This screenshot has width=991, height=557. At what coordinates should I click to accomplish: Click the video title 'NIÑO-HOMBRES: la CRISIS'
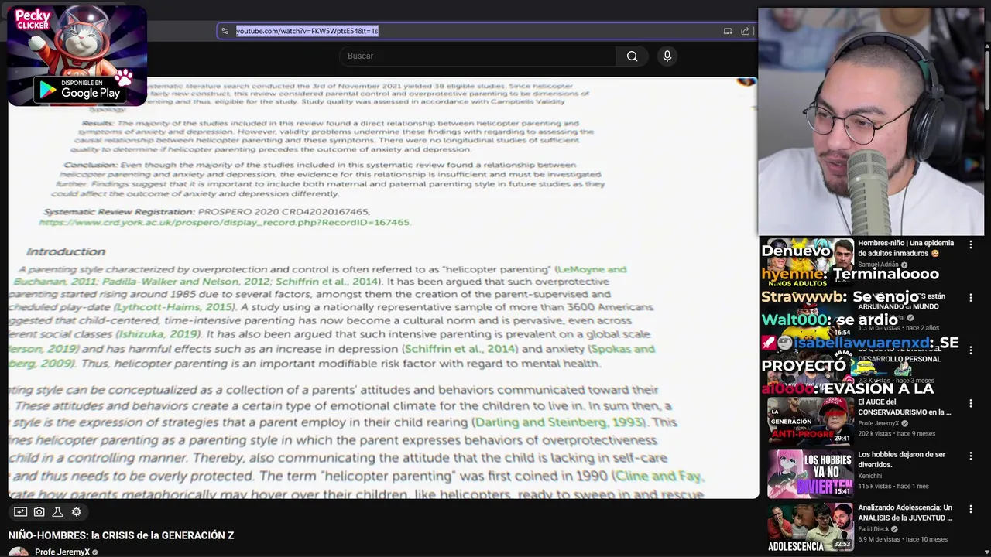point(121,535)
